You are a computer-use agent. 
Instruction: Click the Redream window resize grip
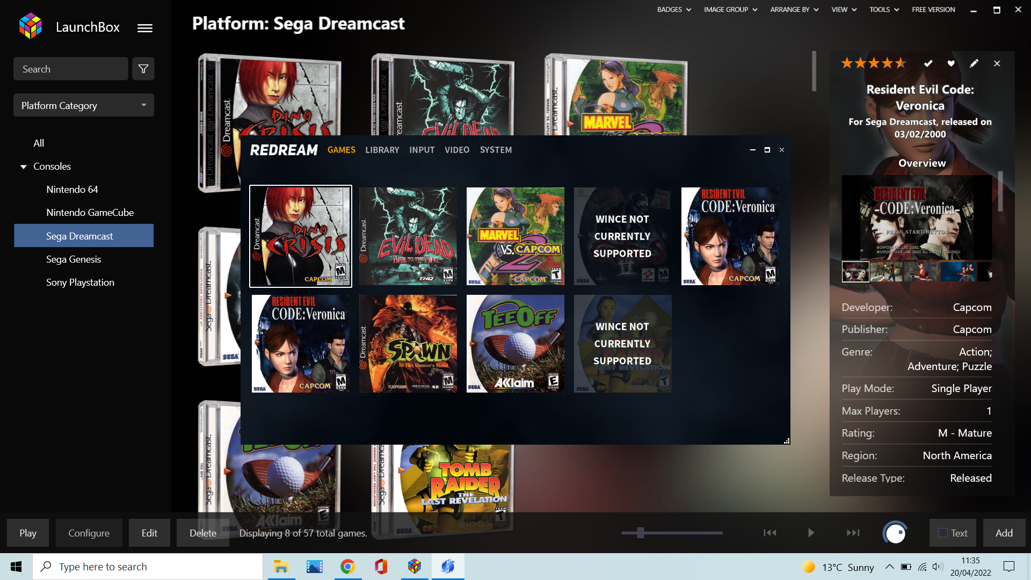(787, 441)
